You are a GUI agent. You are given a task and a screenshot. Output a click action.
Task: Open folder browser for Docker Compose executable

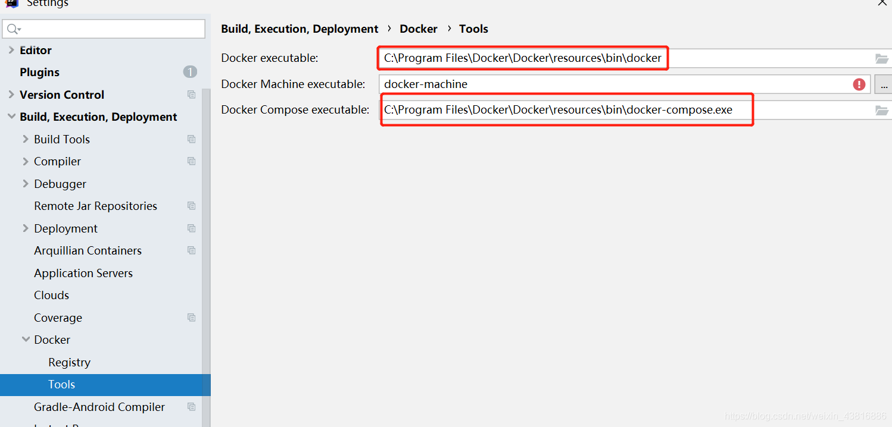coord(882,110)
